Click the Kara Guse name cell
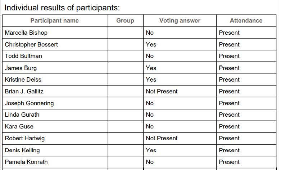 tap(54, 127)
